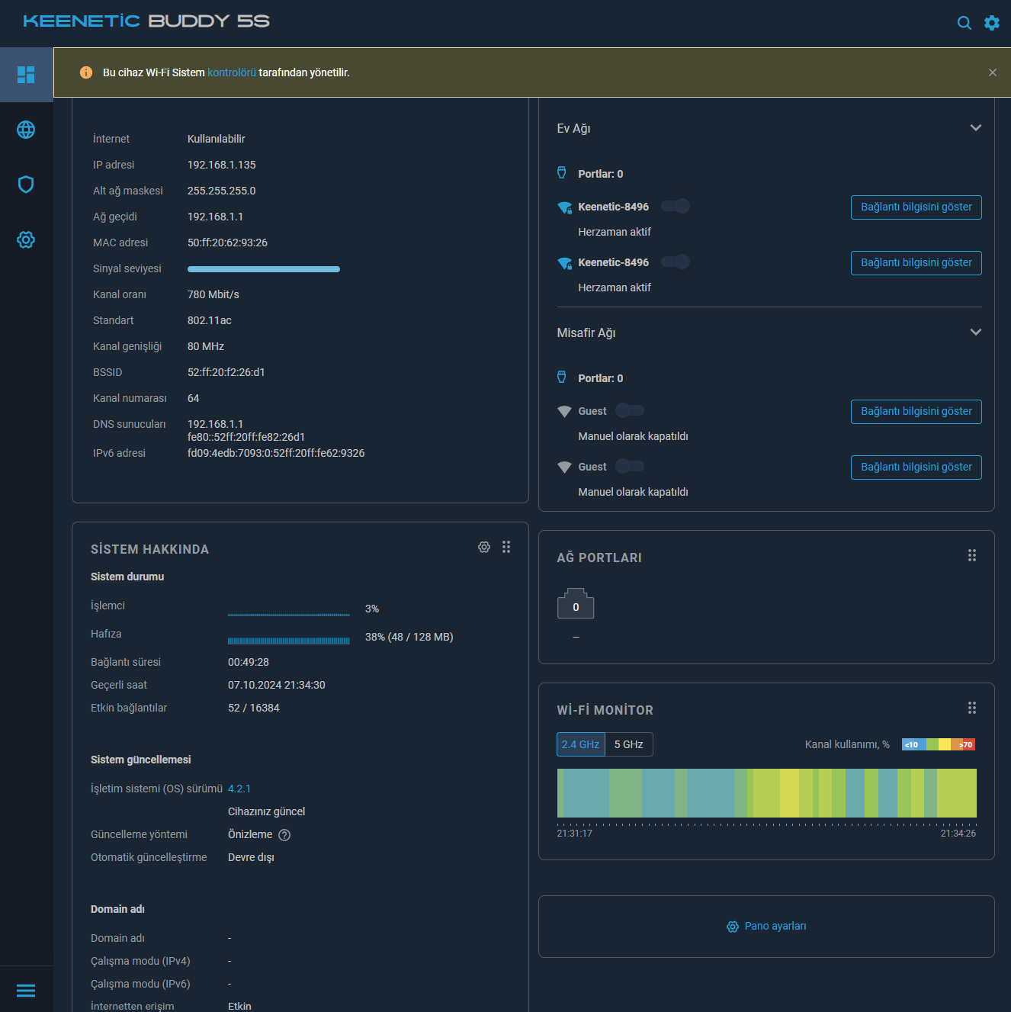Select the 2.4 GHz tab
The height and width of the screenshot is (1012, 1011).
point(580,744)
